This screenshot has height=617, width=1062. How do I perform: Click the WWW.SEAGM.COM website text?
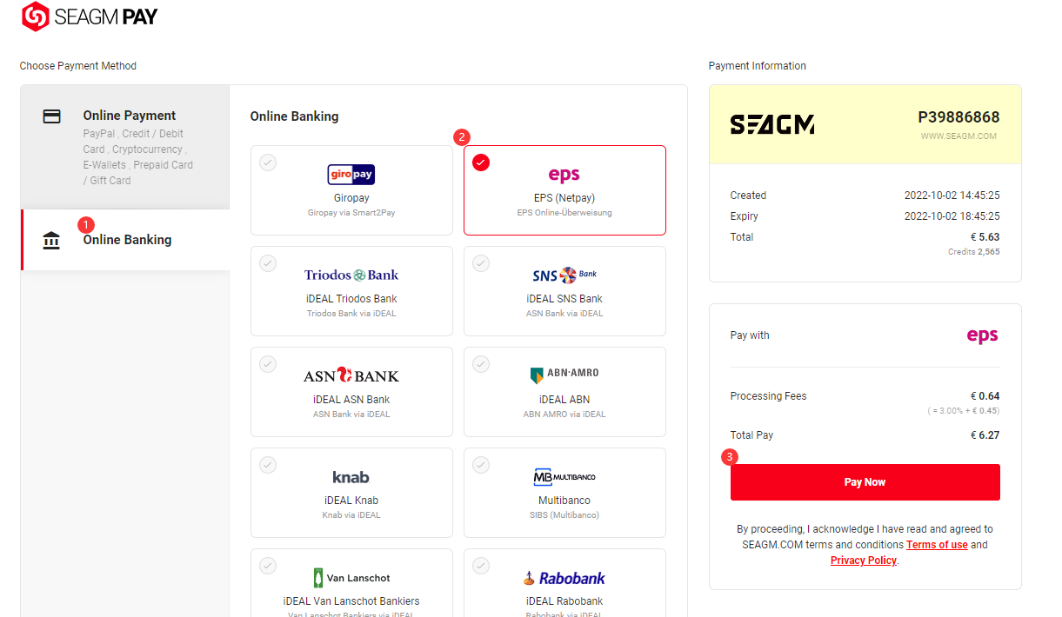958,136
